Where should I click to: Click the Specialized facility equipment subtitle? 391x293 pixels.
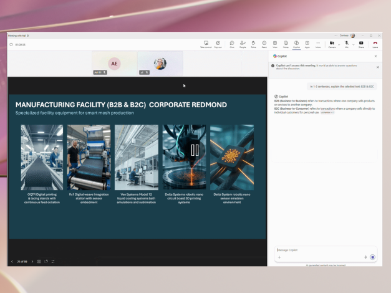75,113
